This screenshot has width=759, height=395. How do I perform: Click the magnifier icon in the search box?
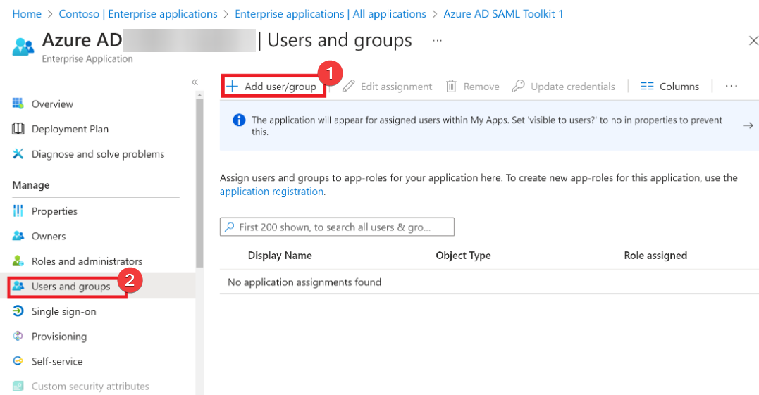230,227
